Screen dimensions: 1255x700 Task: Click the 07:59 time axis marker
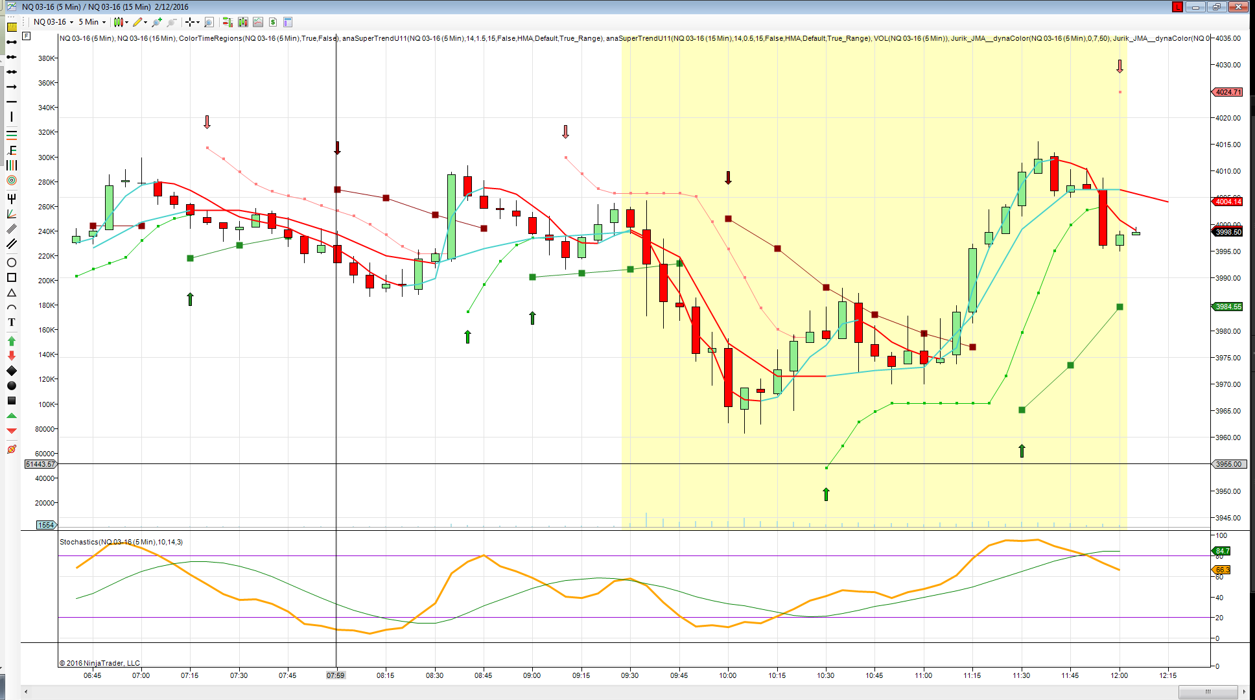tap(336, 675)
